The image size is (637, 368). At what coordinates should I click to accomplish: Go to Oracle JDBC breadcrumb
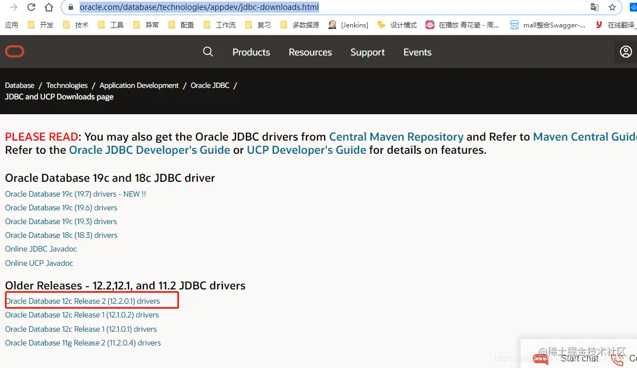pos(210,85)
